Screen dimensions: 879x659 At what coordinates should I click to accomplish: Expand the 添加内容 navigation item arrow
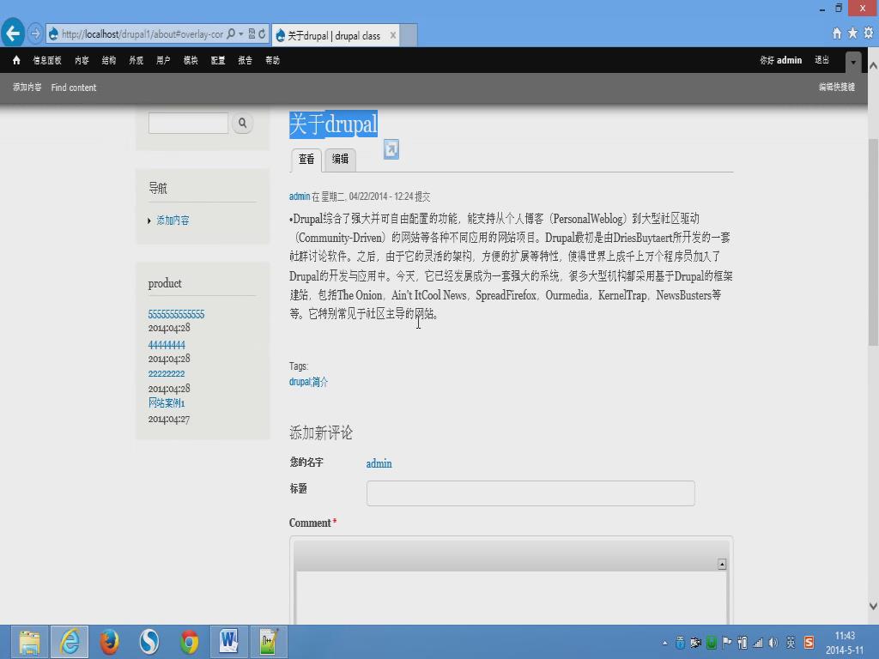[149, 221]
